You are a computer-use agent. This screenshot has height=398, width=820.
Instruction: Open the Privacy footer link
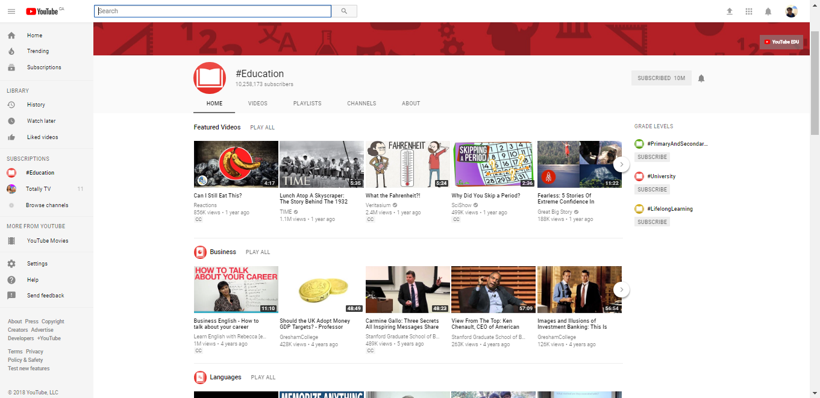coord(34,352)
